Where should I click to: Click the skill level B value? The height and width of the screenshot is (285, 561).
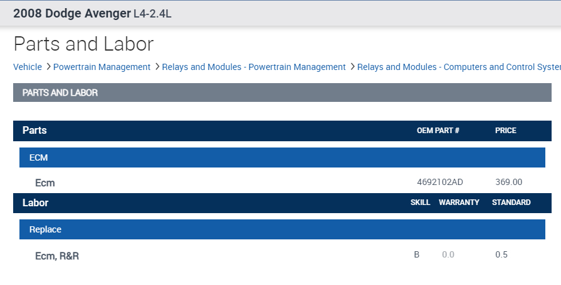(x=416, y=255)
